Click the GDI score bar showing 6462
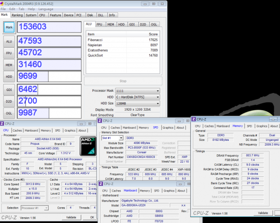This screenshot has height=223, width=280. [x=49, y=90]
